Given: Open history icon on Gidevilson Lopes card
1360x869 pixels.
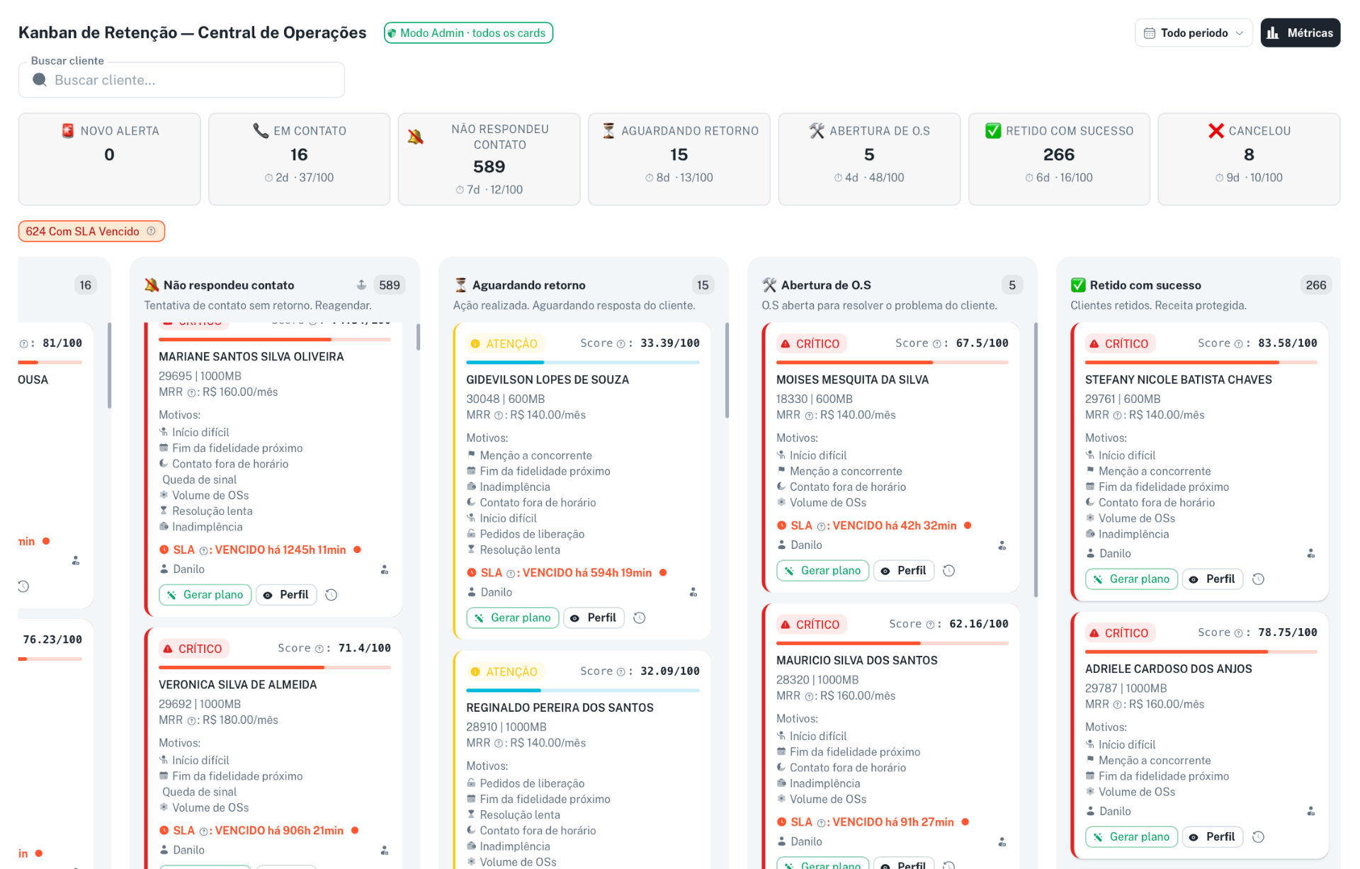Looking at the screenshot, I should click(x=639, y=618).
